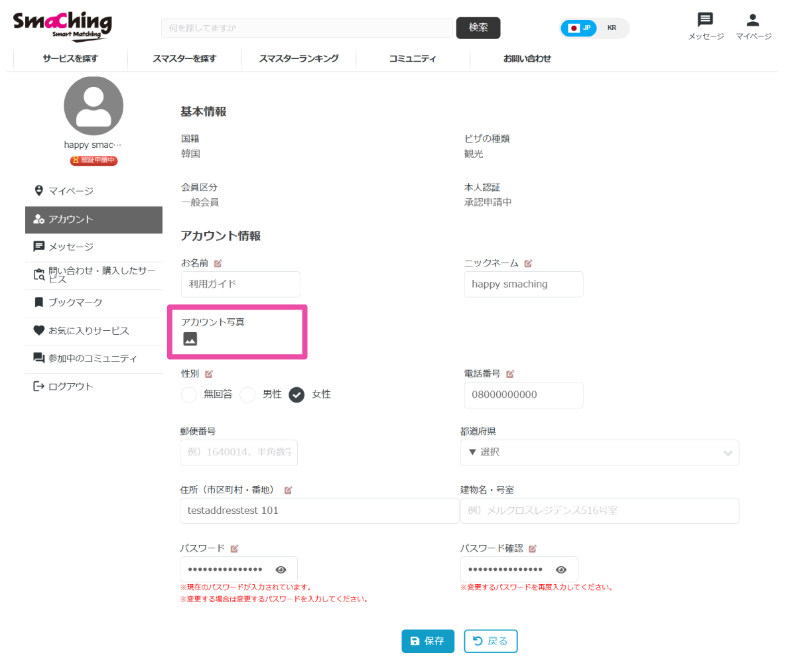The height and width of the screenshot is (667, 796).
Task: Open the スマスターランキング menu item
Action: 298,58
